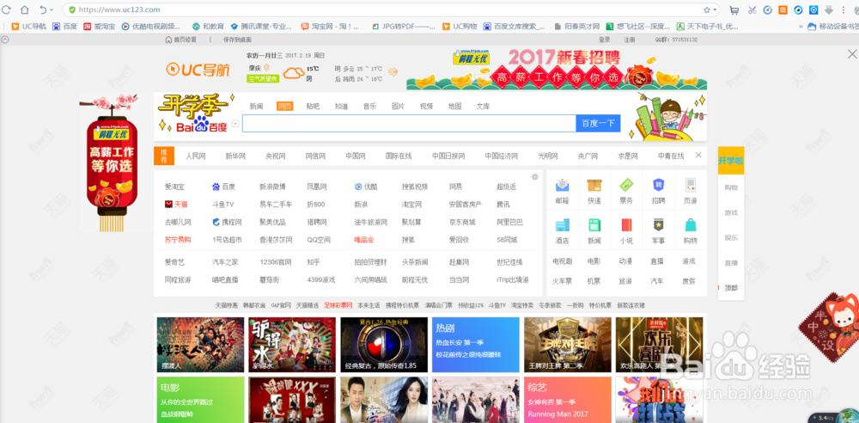The width and height of the screenshot is (859, 423).
Task: Go to browser home page icon
Action: (24, 9)
